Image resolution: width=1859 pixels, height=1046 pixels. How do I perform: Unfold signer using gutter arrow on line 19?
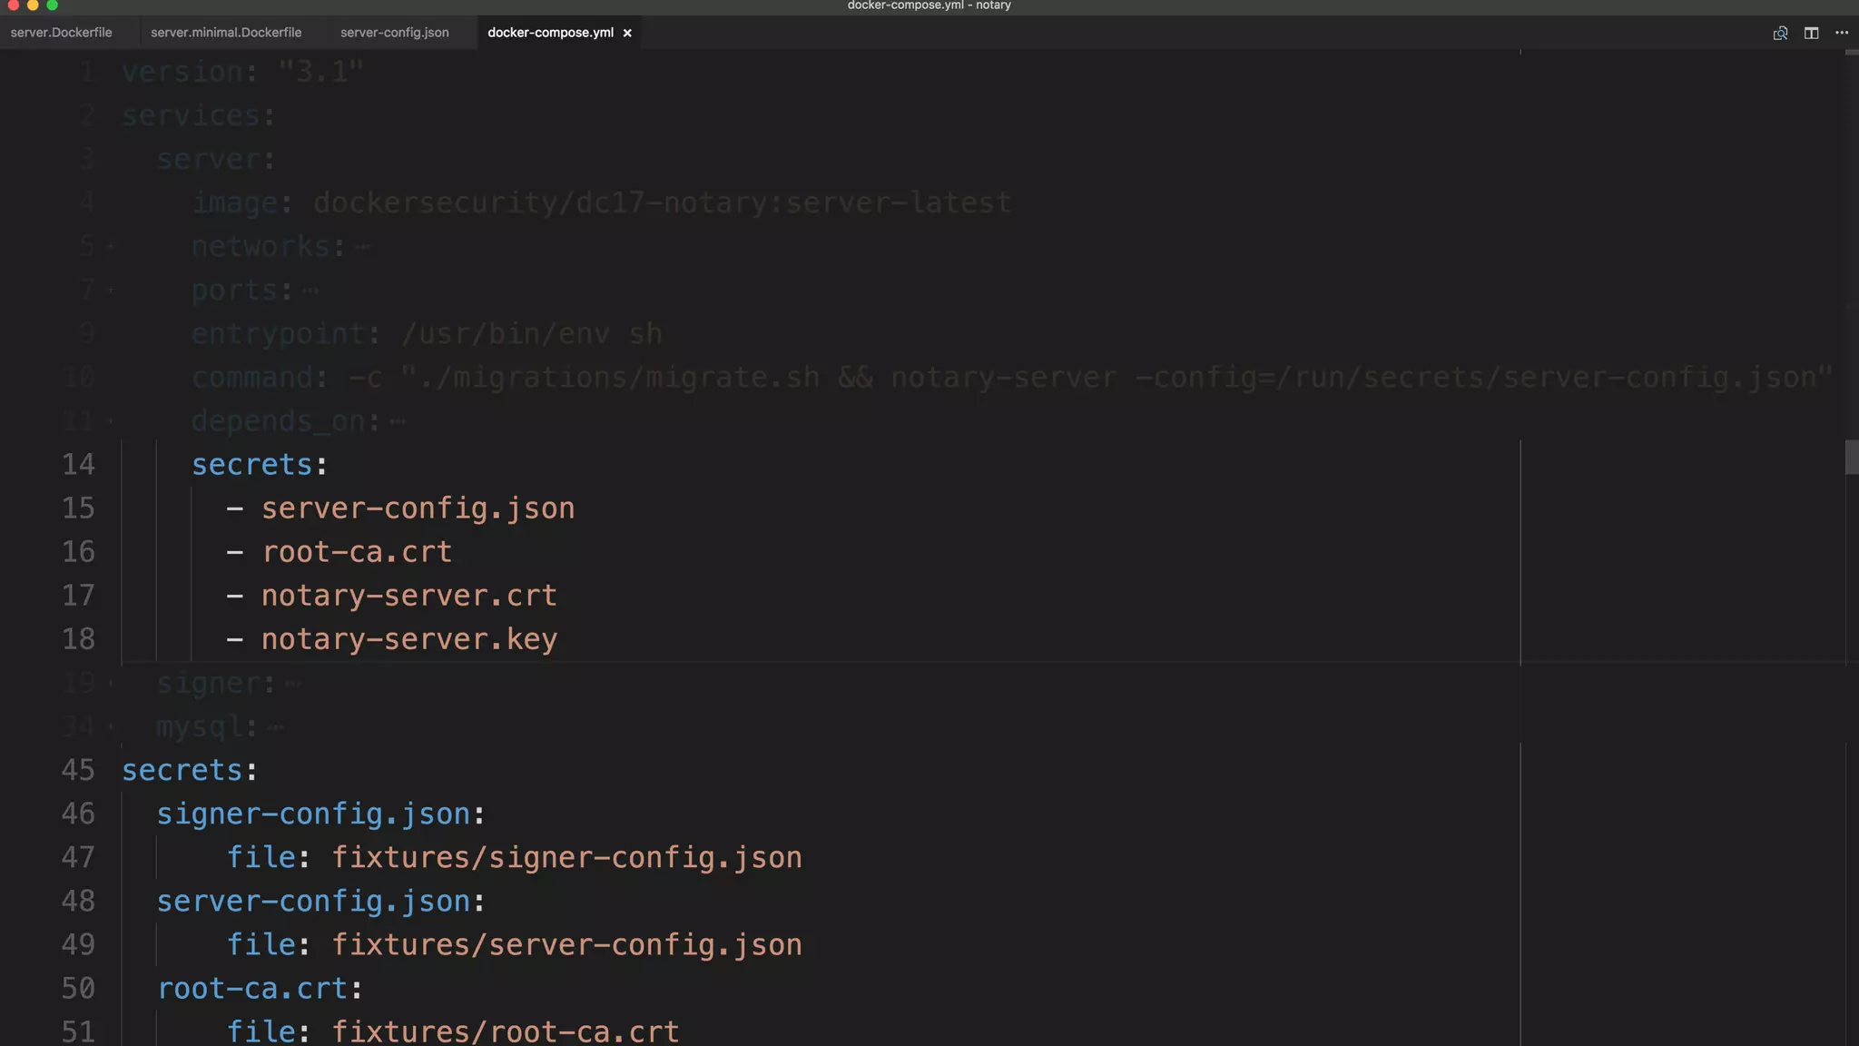tap(111, 683)
